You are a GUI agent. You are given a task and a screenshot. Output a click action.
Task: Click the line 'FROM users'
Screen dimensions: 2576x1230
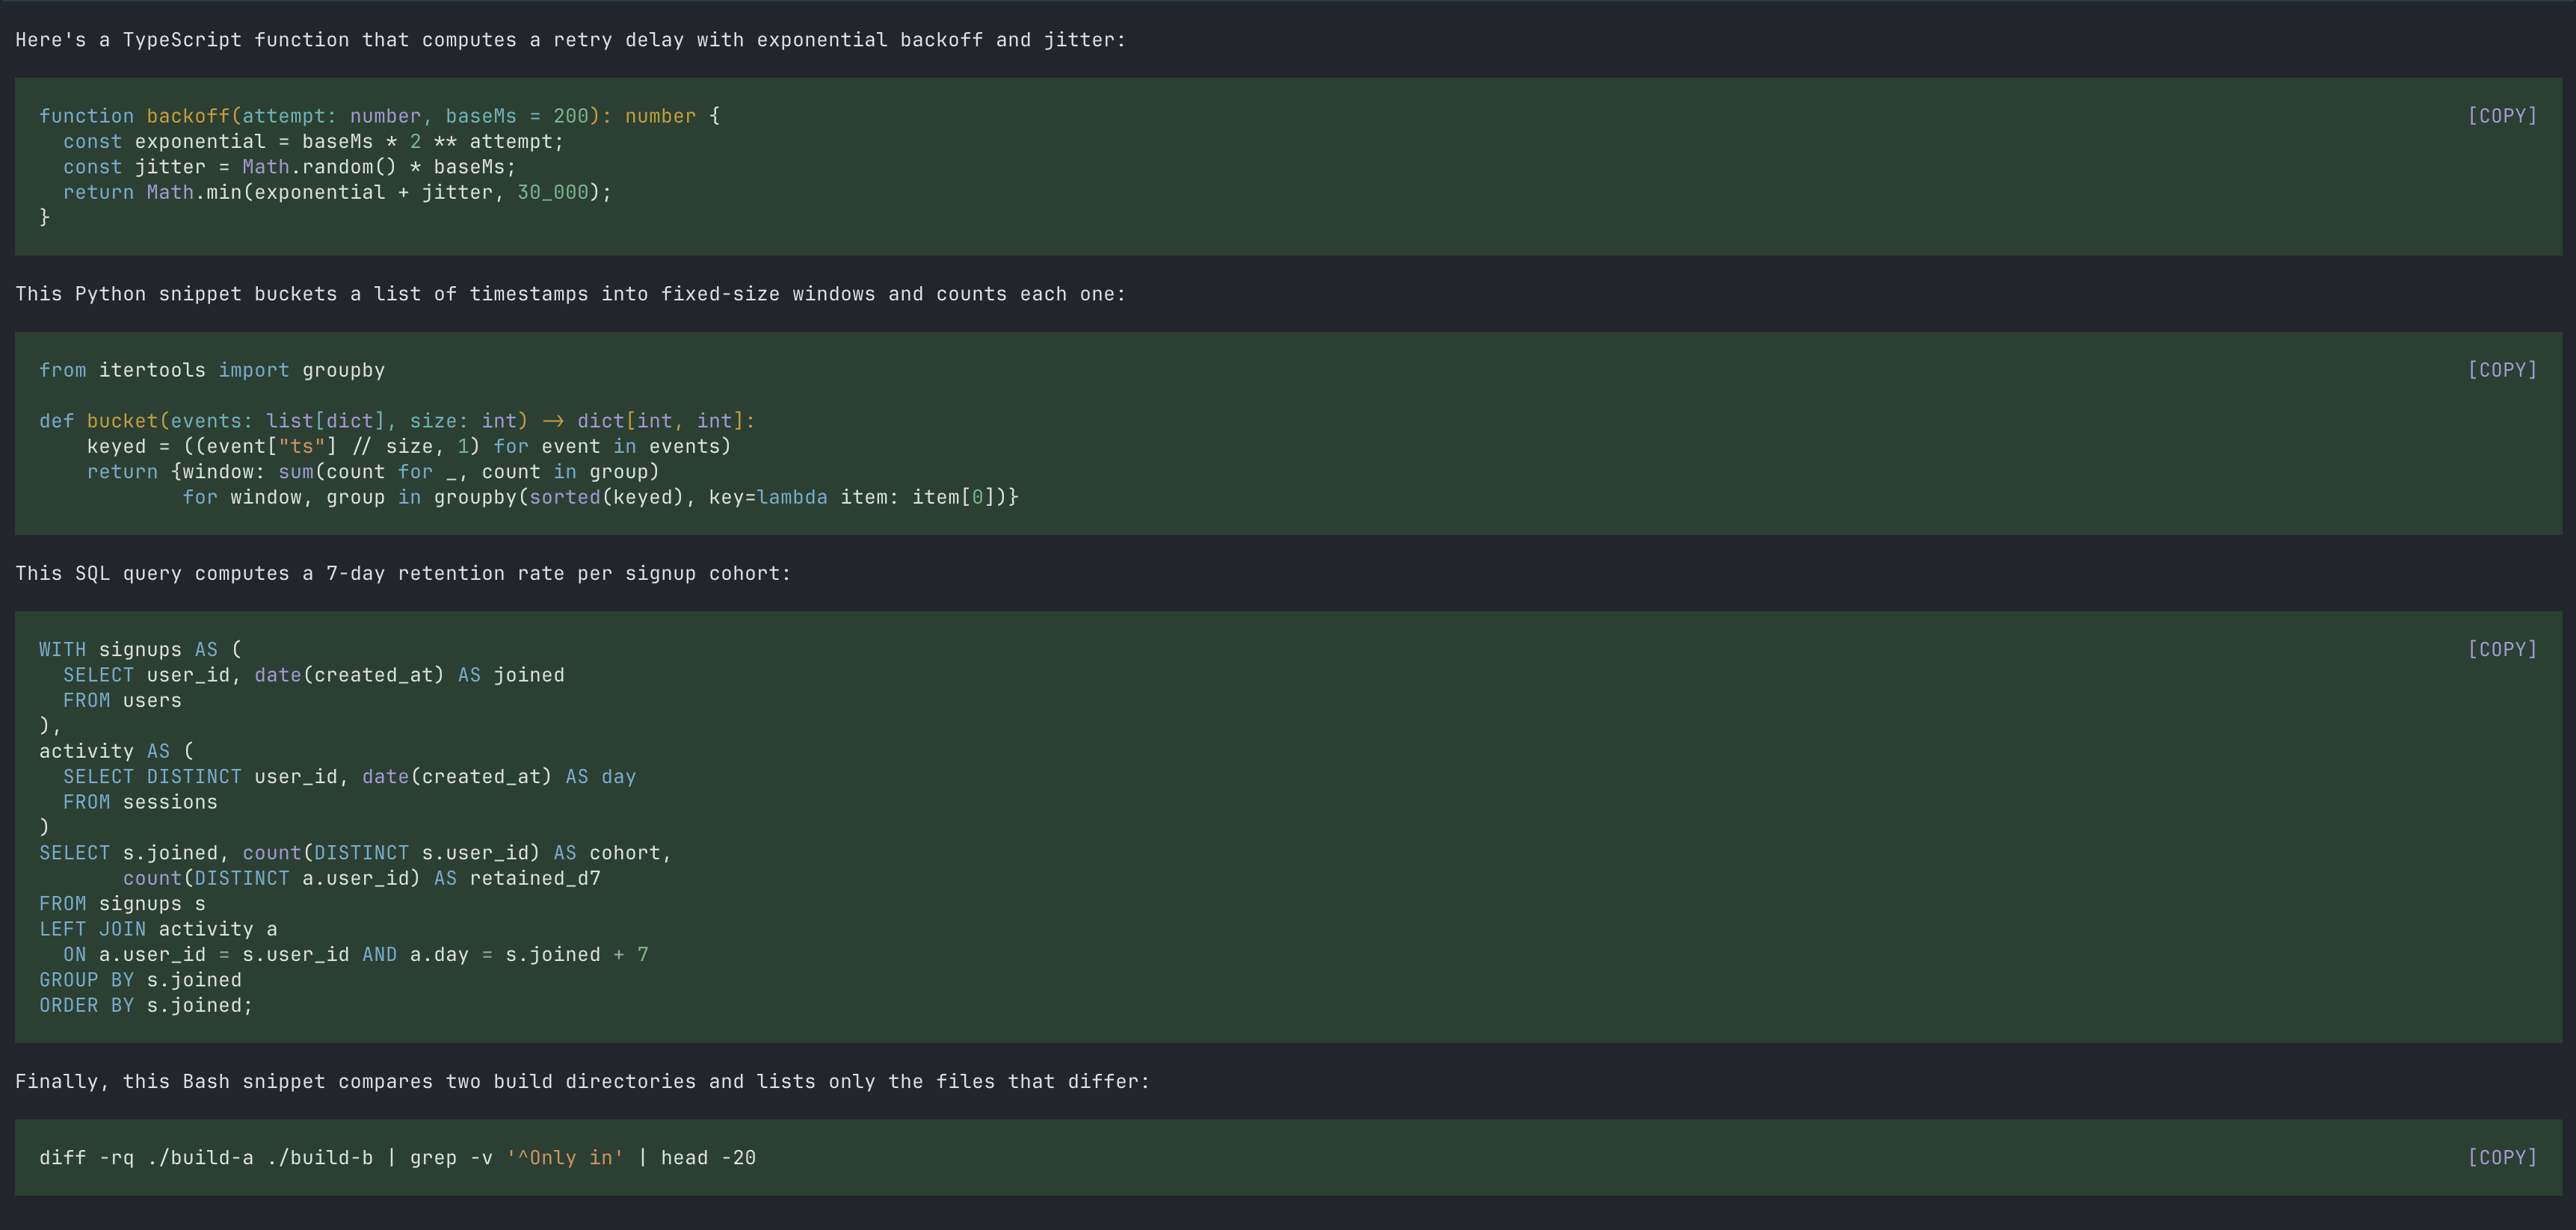click(x=122, y=701)
